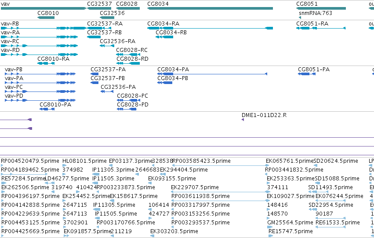The image size is (374, 238).
Task: Click transcript CG32537-RB
Action: click(94, 37)
